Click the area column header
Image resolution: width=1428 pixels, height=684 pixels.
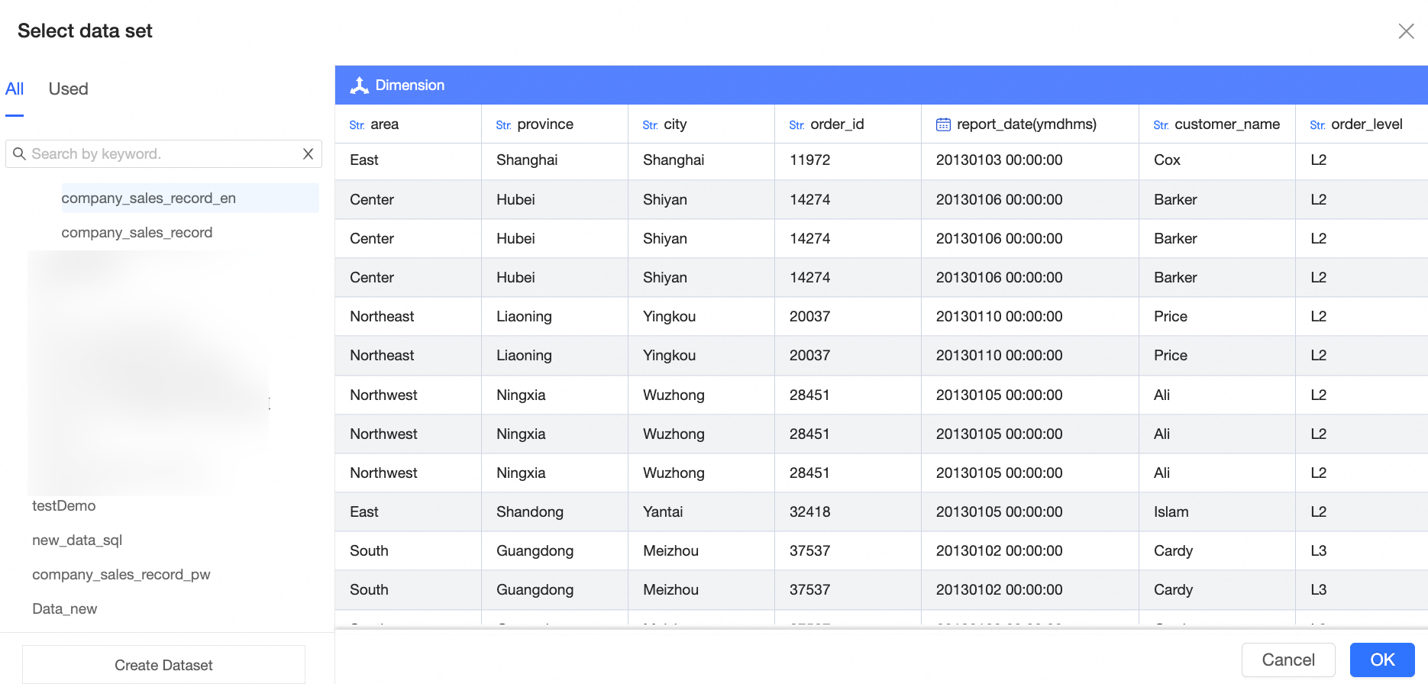tap(408, 124)
